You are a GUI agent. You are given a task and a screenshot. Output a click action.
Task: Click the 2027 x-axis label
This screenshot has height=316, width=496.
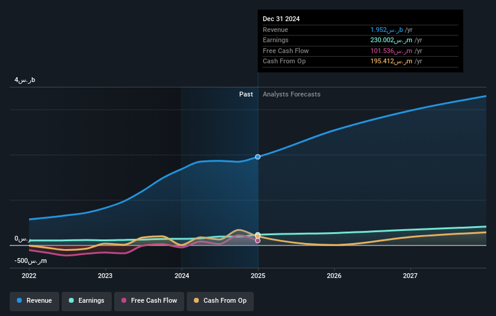(410, 276)
